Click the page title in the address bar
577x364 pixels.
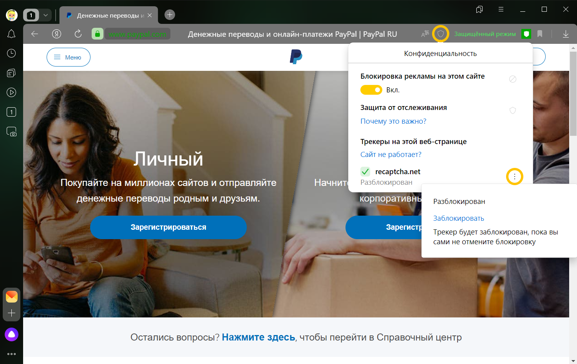pos(293,34)
